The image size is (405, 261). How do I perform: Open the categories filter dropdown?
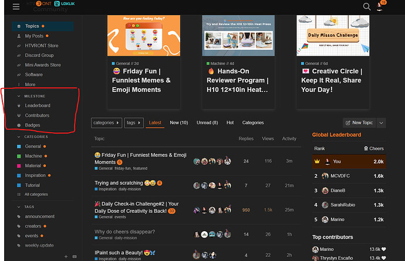click(x=106, y=123)
